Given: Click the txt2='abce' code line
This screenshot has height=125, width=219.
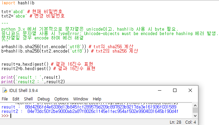Looking at the screenshot, I should (33, 16).
